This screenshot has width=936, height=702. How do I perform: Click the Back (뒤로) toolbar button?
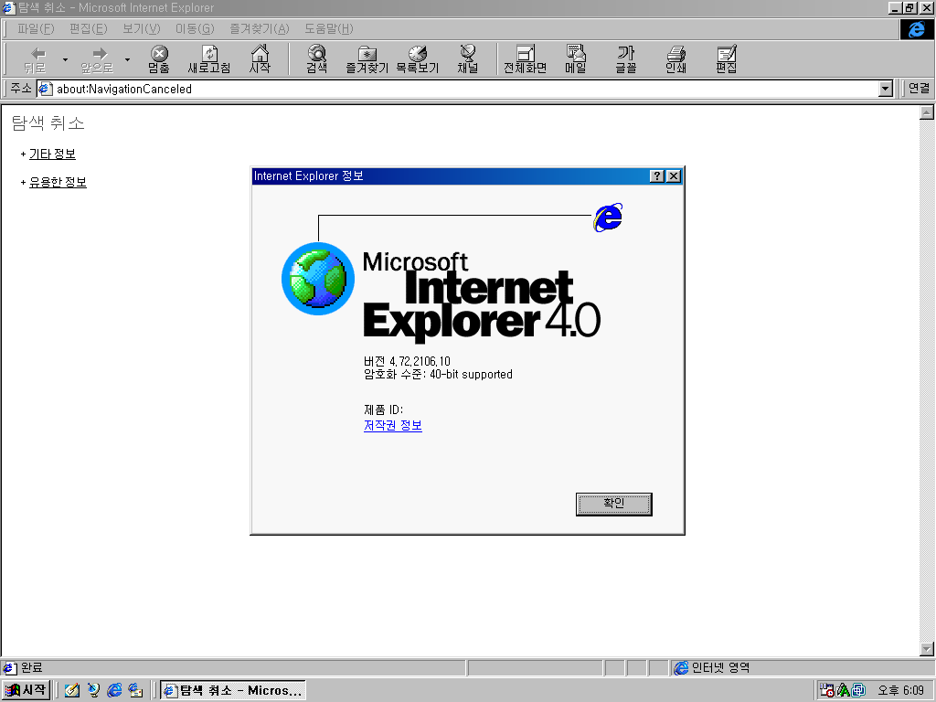36,59
